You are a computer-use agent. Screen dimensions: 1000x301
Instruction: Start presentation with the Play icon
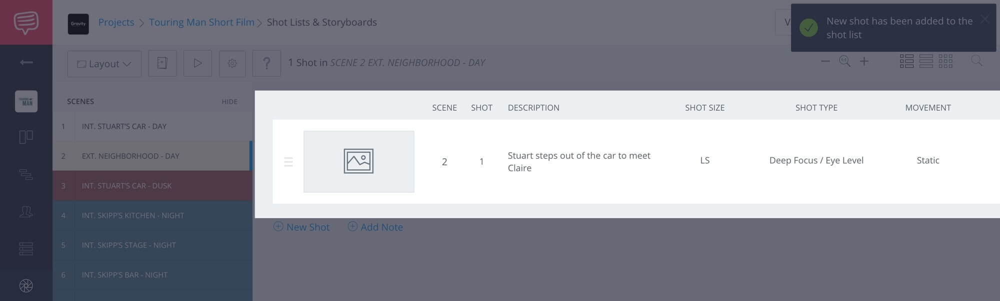[x=197, y=63]
